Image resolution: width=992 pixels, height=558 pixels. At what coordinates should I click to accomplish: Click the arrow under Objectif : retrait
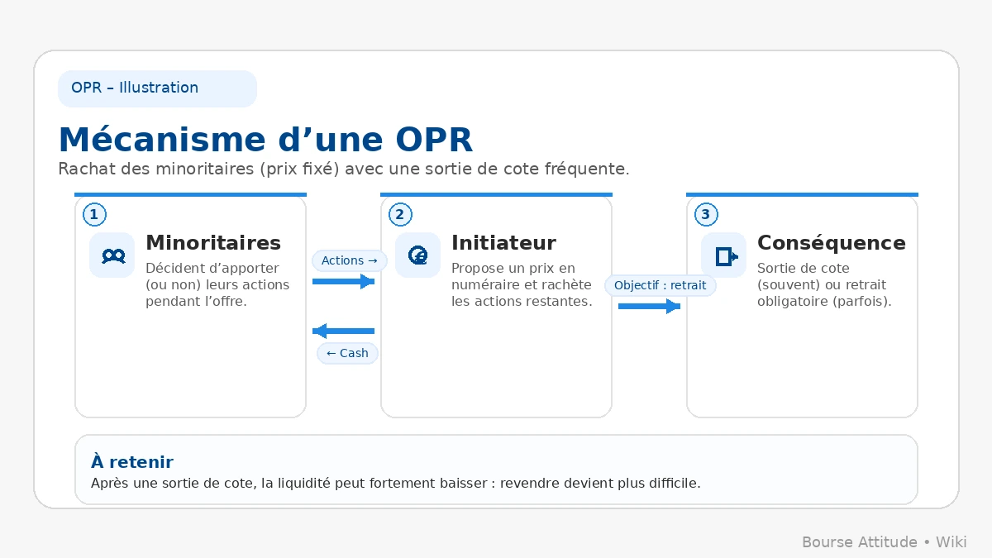(649, 307)
